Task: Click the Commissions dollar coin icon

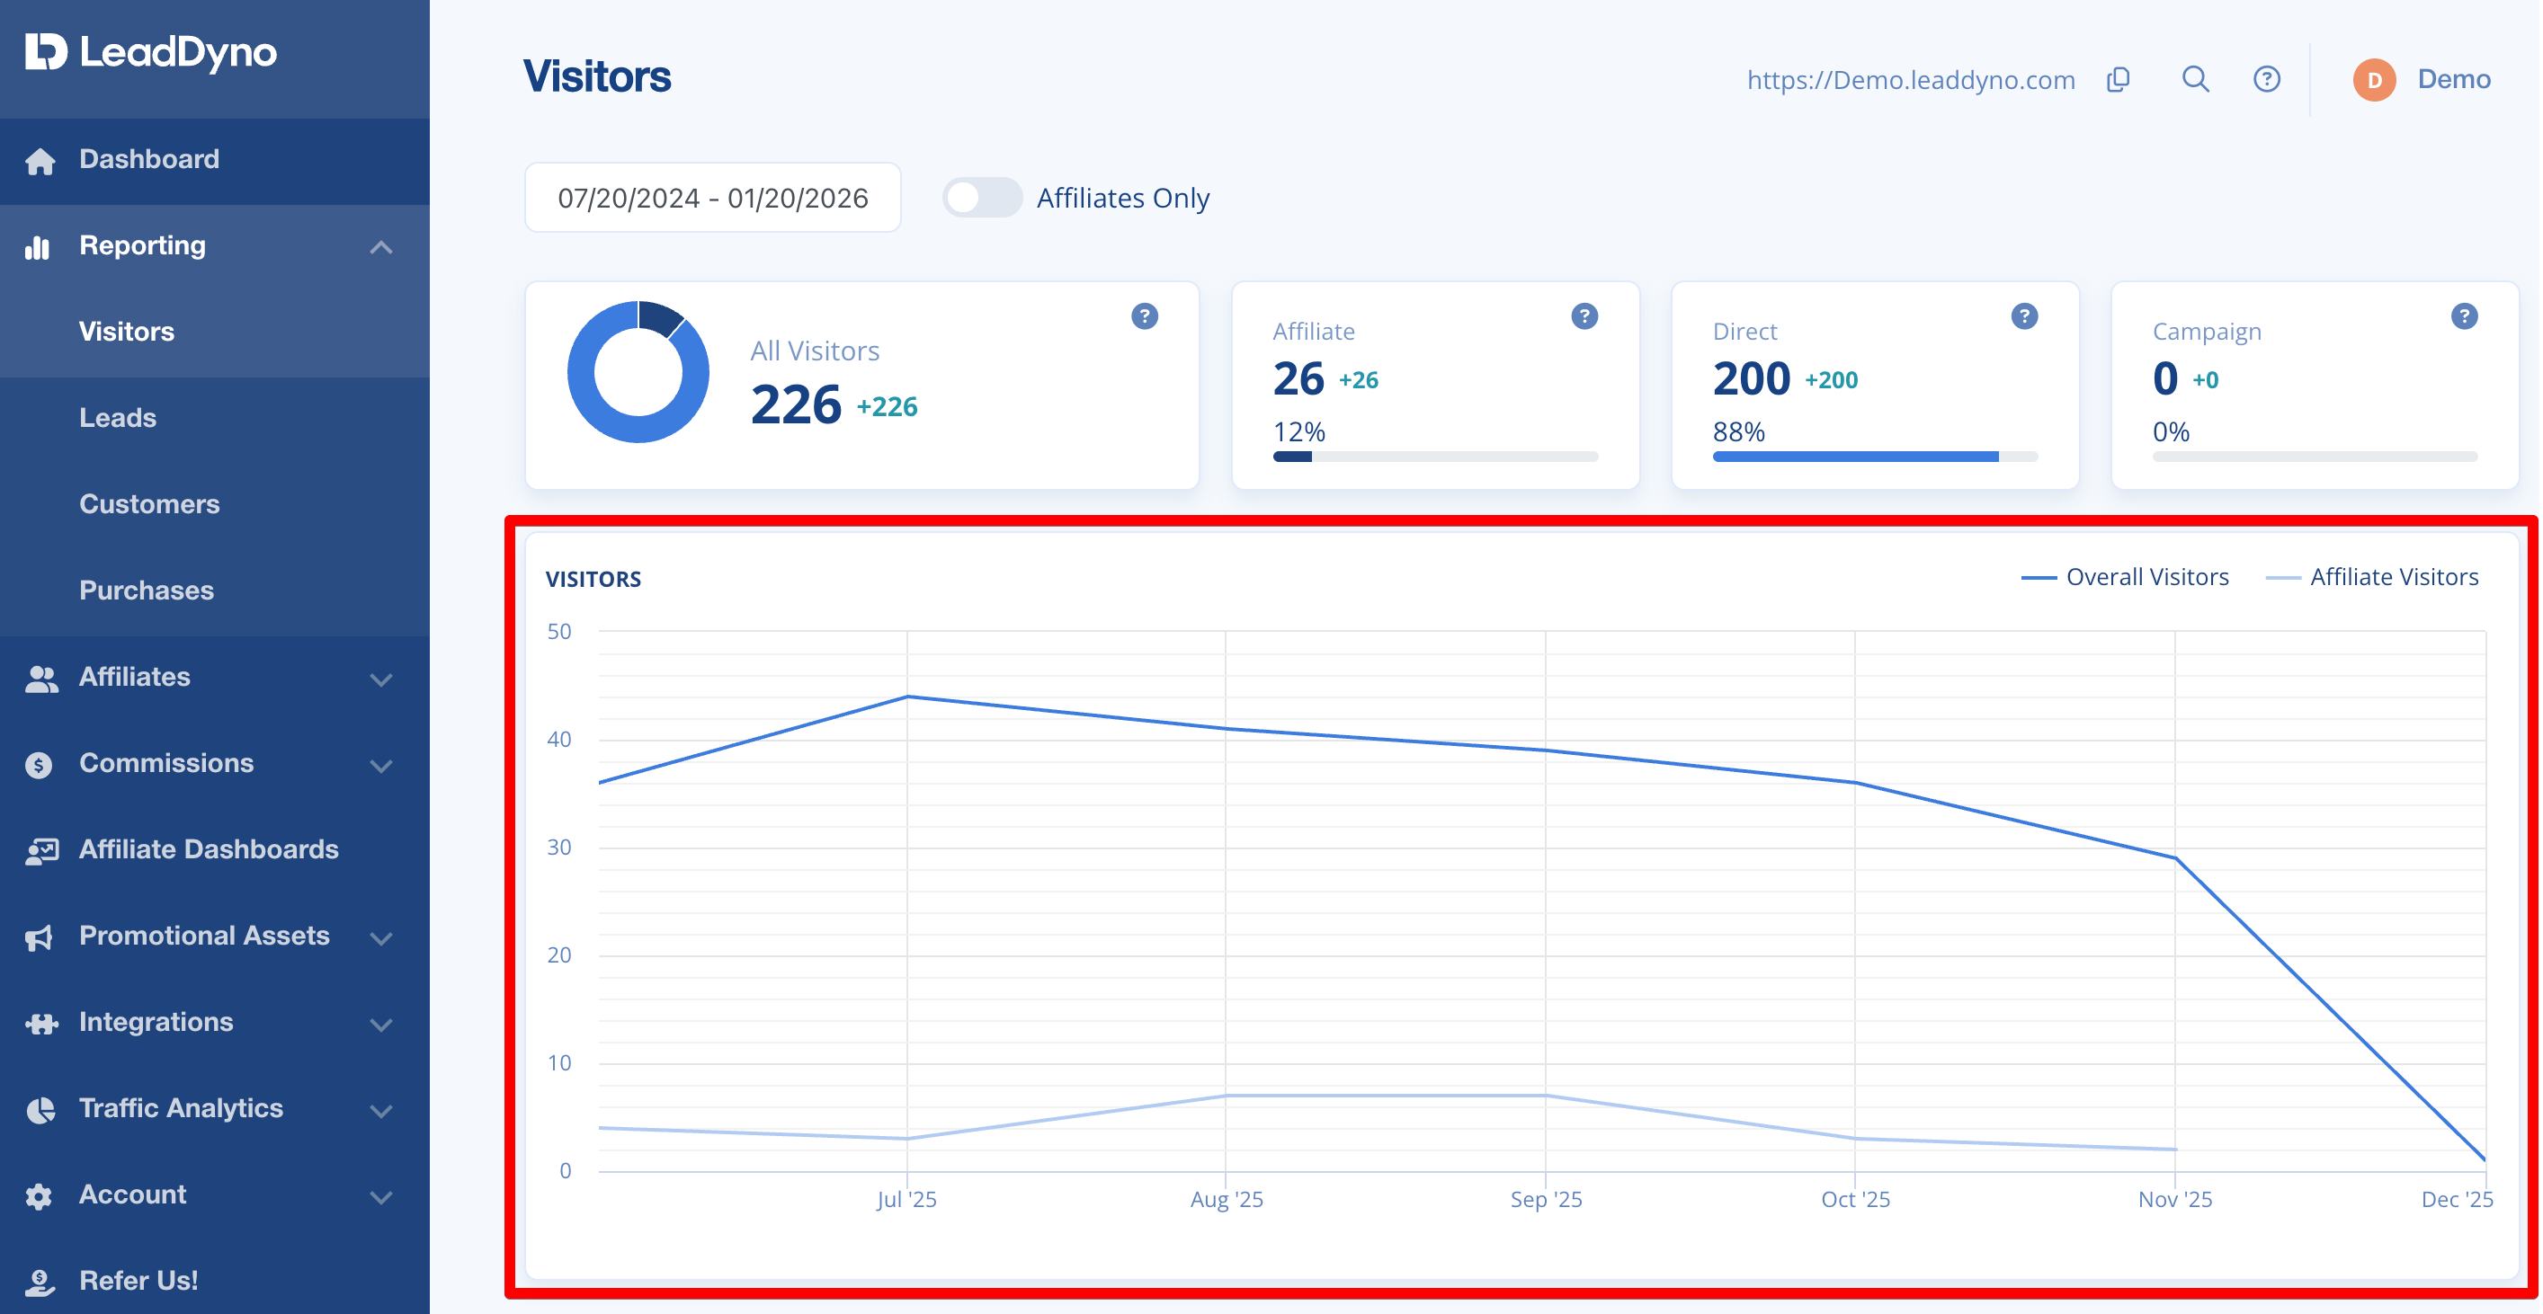Action: [x=39, y=765]
